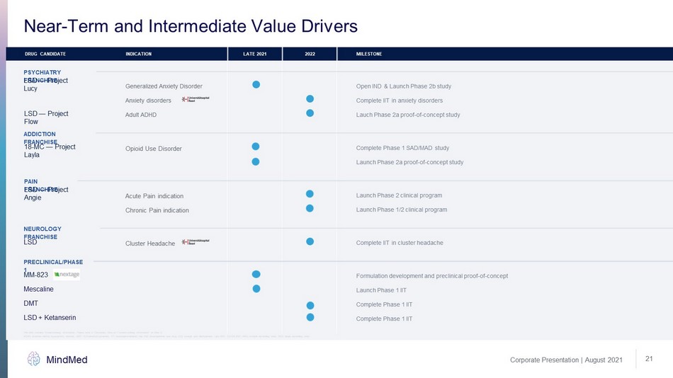Click the Late 2021 dot in Mescaline row
This screenshot has height=378, width=673.
pyautogui.click(x=256, y=288)
